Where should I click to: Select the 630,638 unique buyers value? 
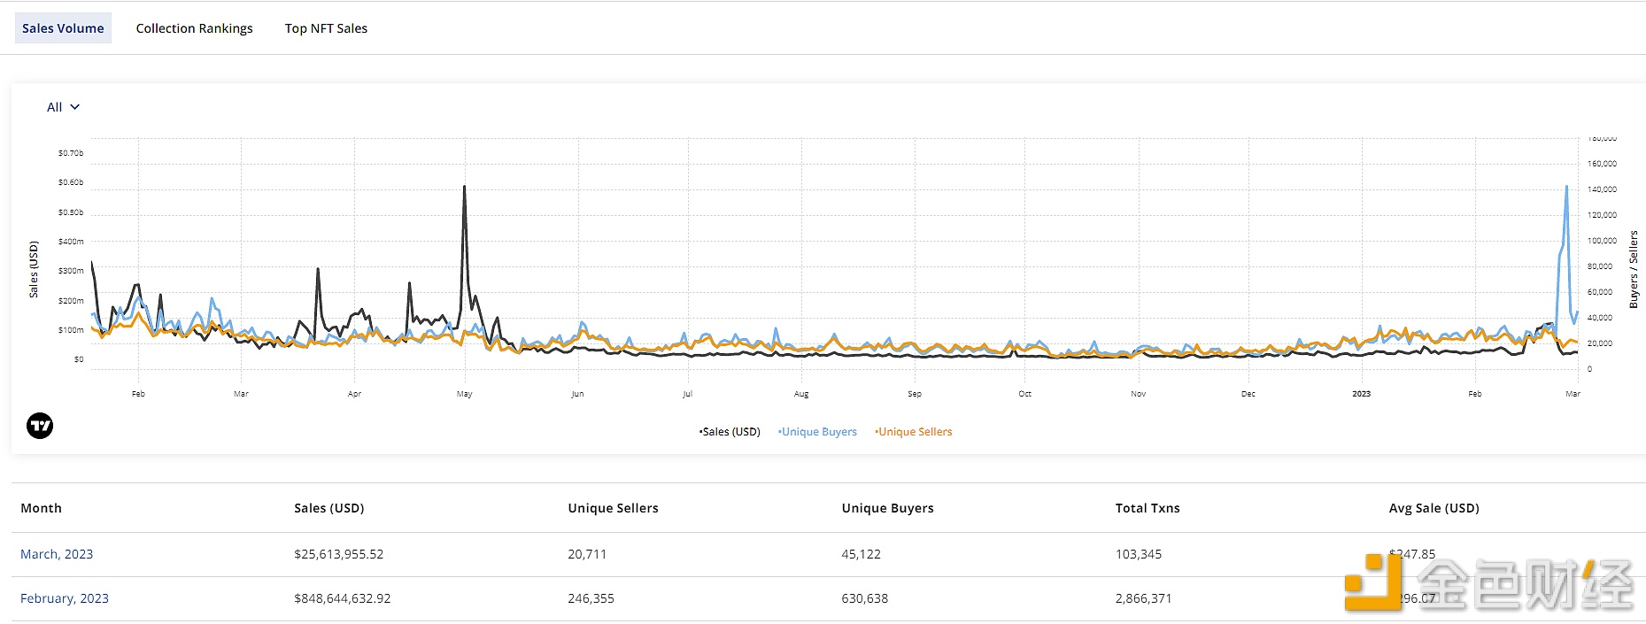pos(864,598)
